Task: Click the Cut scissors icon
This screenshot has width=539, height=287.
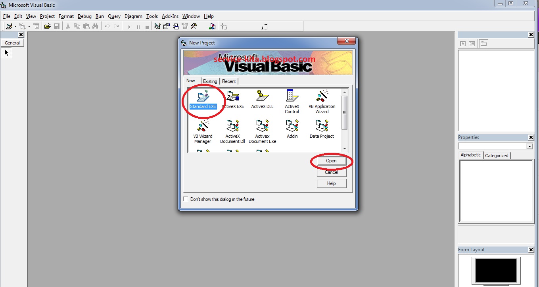Action: click(68, 26)
